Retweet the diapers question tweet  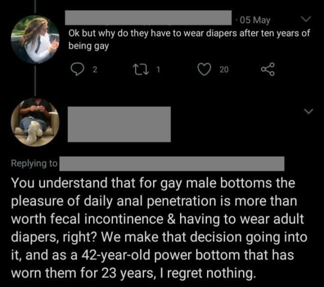pos(140,70)
